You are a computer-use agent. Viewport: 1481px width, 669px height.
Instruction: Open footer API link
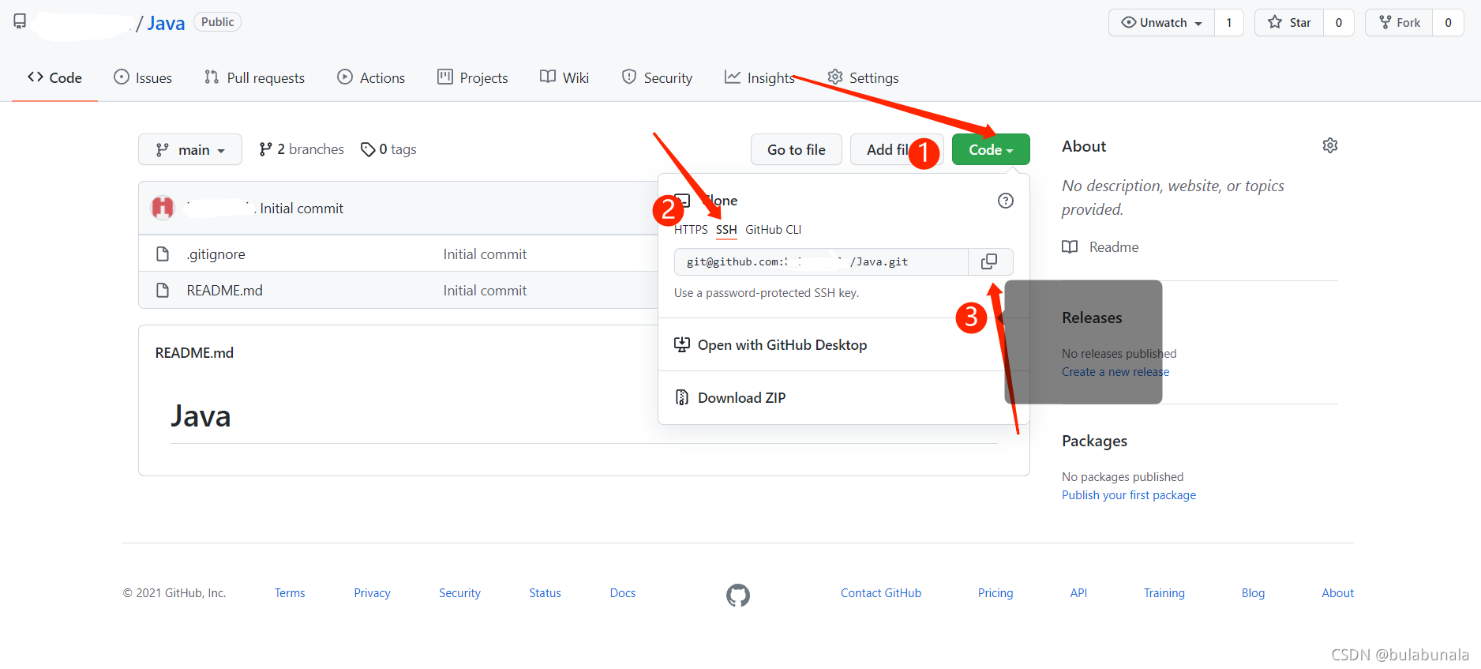(1078, 593)
